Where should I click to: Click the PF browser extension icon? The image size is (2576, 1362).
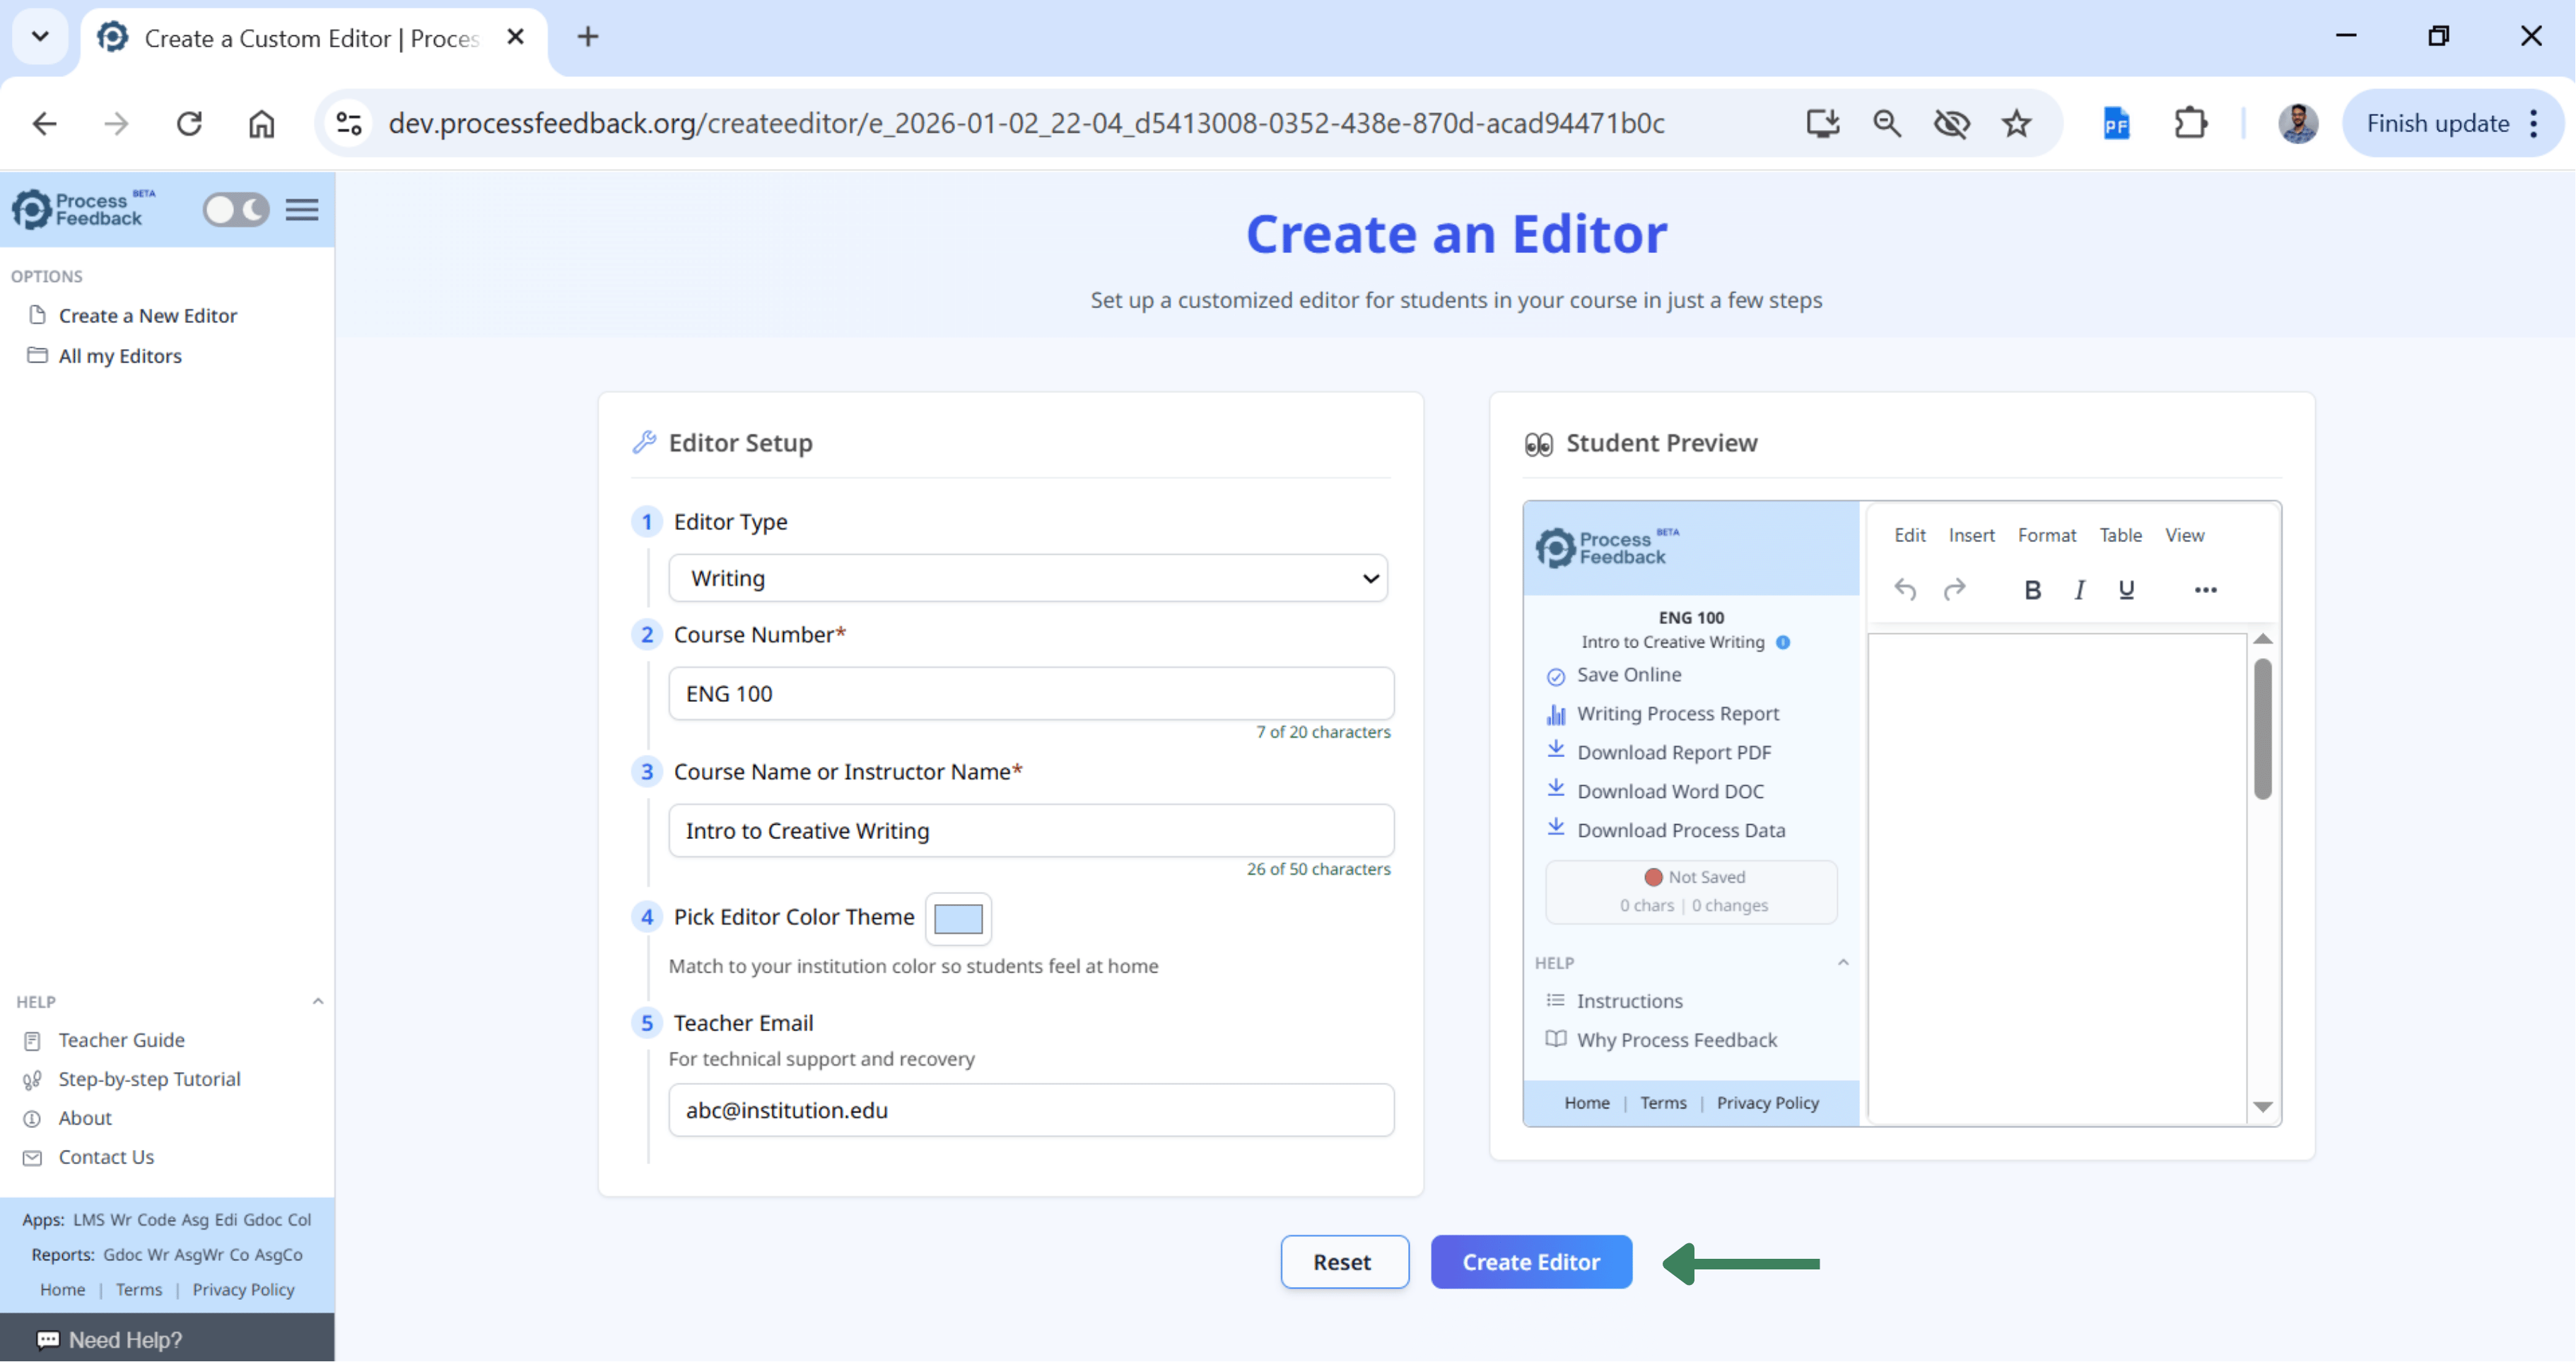2115,124
